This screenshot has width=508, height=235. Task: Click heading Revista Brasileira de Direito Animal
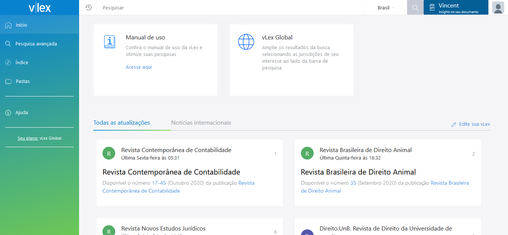click(x=358, y=172)
